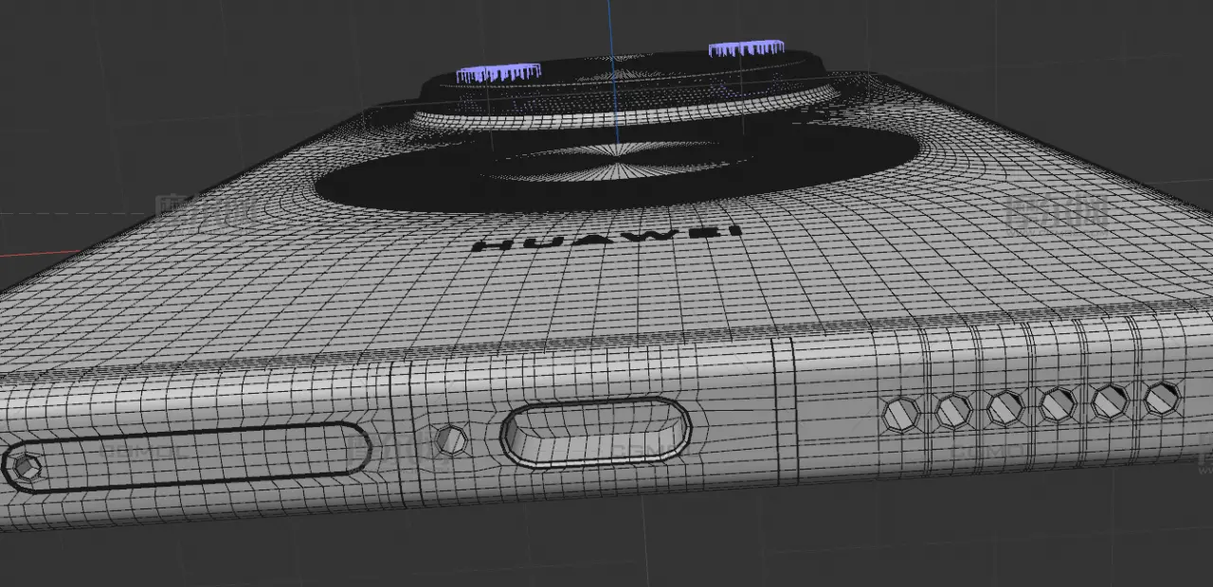1213x587 pixels.
Task: Select the rightmost visible speaker grille hole
Action: click(x=1162, y=397)
